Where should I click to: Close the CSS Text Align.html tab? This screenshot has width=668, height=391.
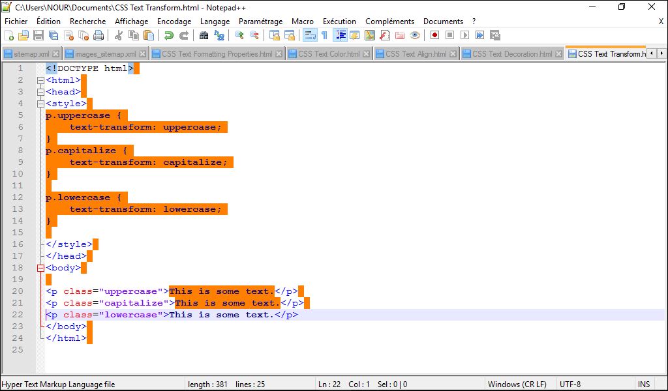click(x=453, y=54)
